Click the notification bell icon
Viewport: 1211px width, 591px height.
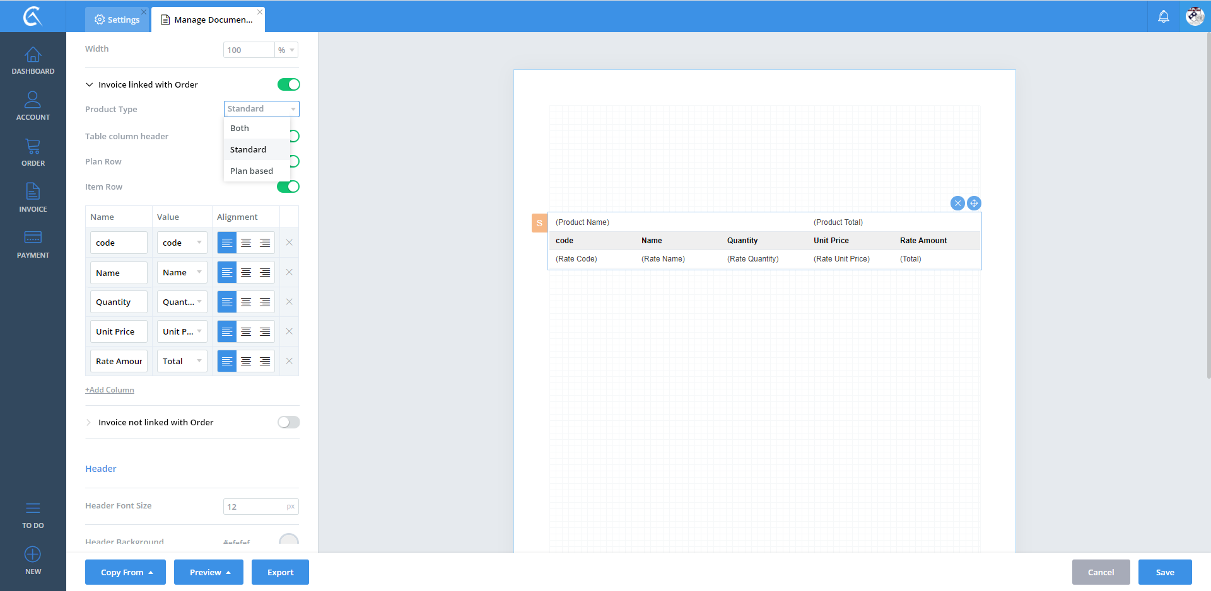pos(1163,16)
